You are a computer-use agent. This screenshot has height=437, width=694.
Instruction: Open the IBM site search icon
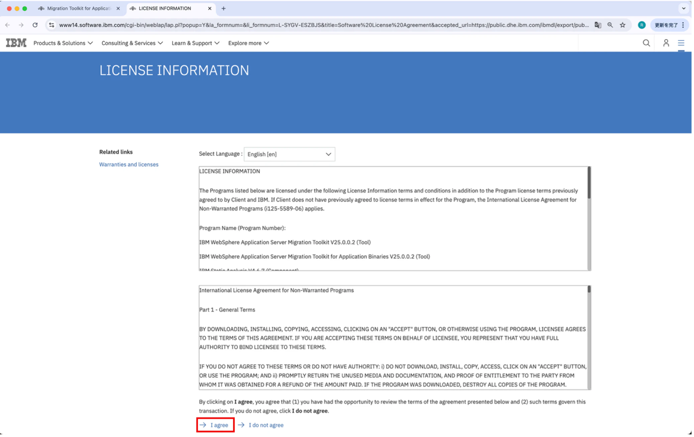tap(646, 43)
